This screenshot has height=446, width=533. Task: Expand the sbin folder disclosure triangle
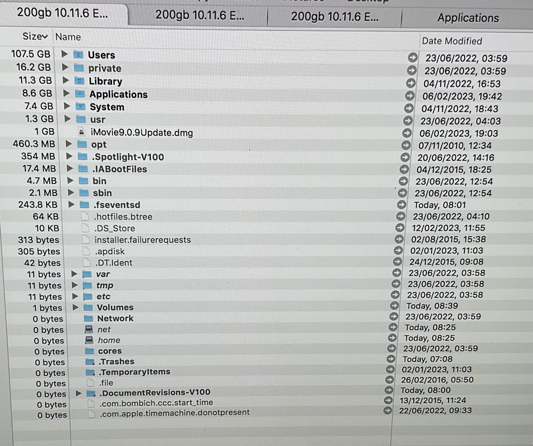(71, 192)
